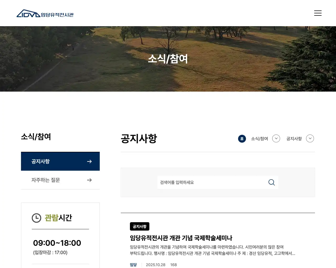Click the arrow icon on the 공지사항 sidebar item

89,161
